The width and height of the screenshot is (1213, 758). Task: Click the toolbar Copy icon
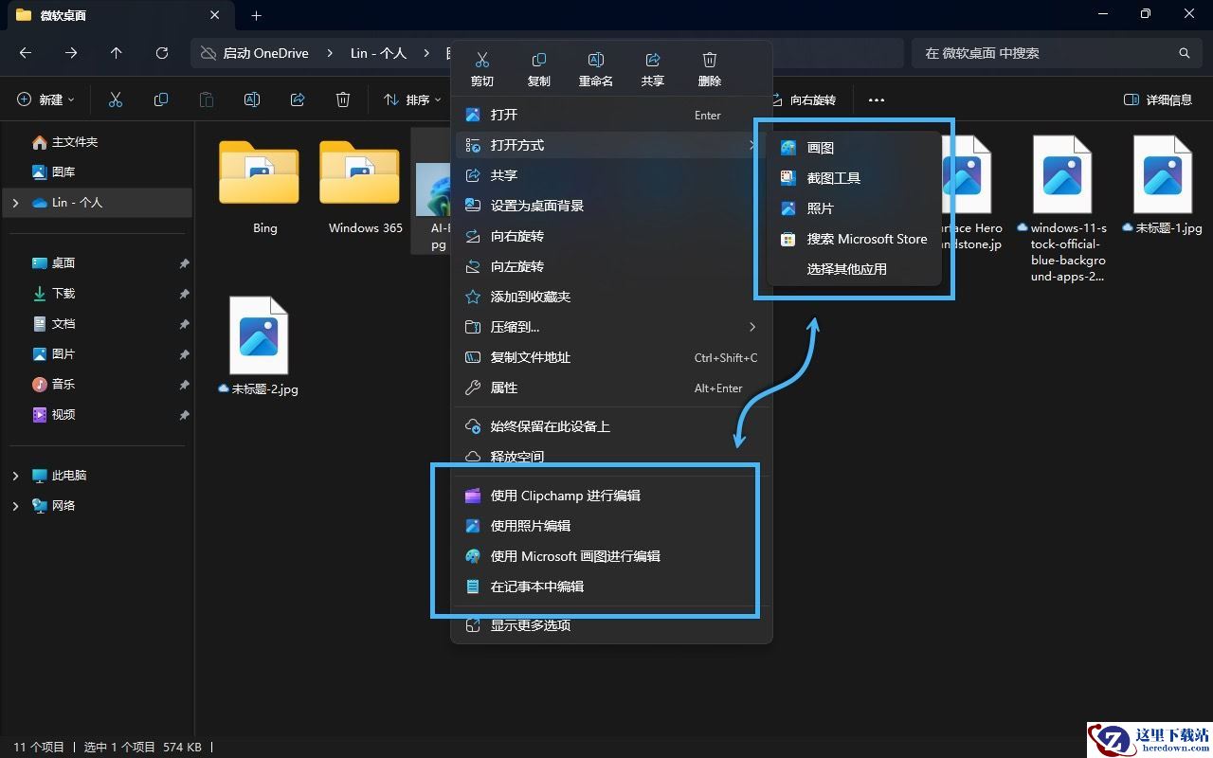(x=161, y=99)
